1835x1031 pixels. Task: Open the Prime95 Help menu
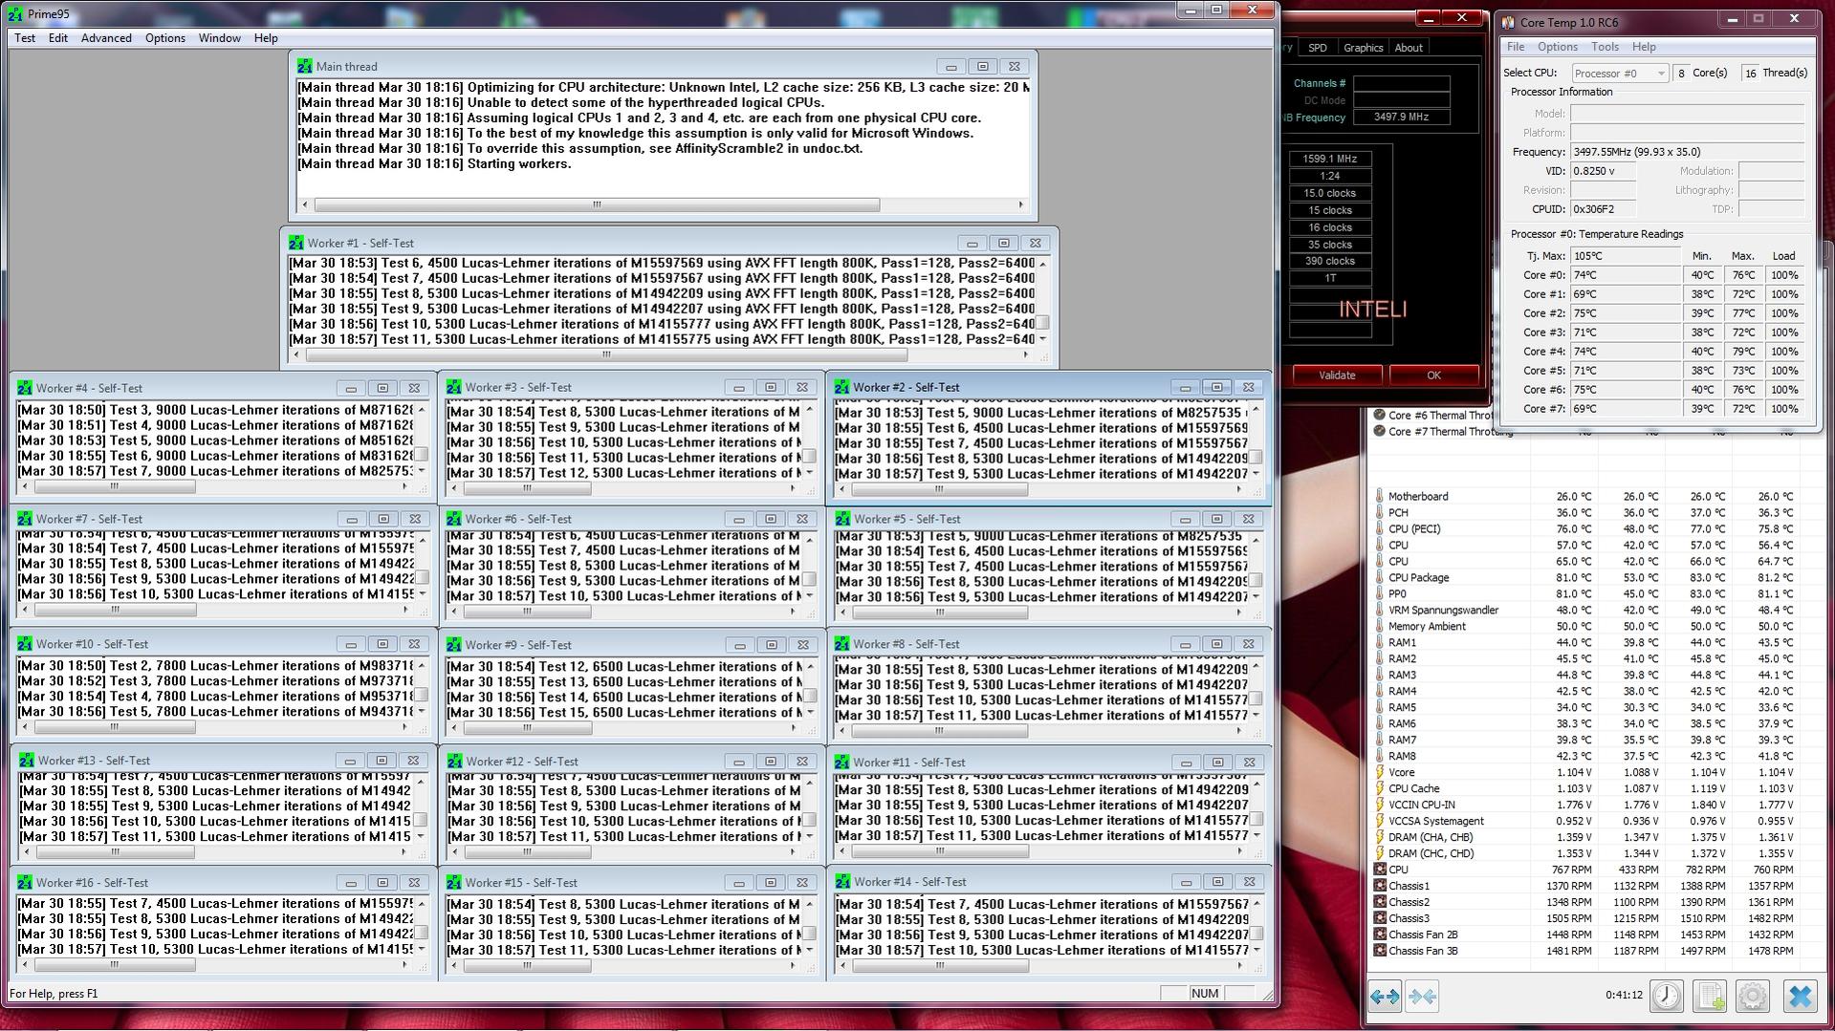266,38
